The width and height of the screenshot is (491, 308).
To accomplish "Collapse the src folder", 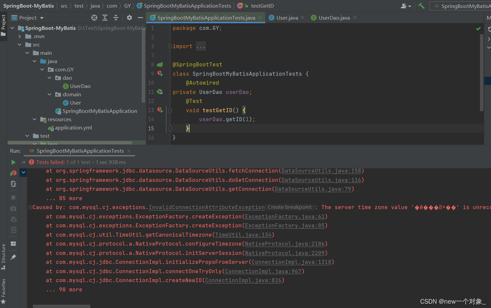I will click(20, 45).
